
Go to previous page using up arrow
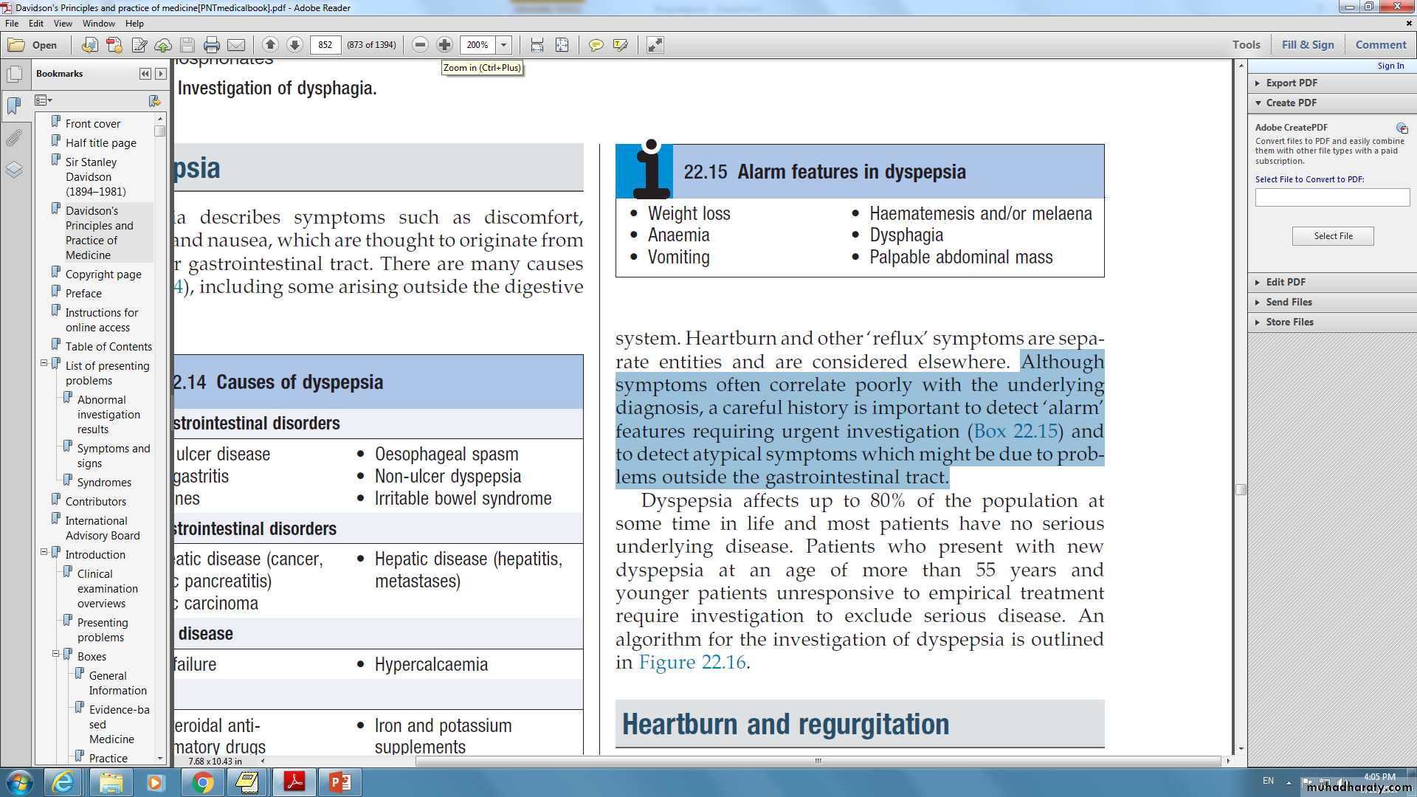270,45
